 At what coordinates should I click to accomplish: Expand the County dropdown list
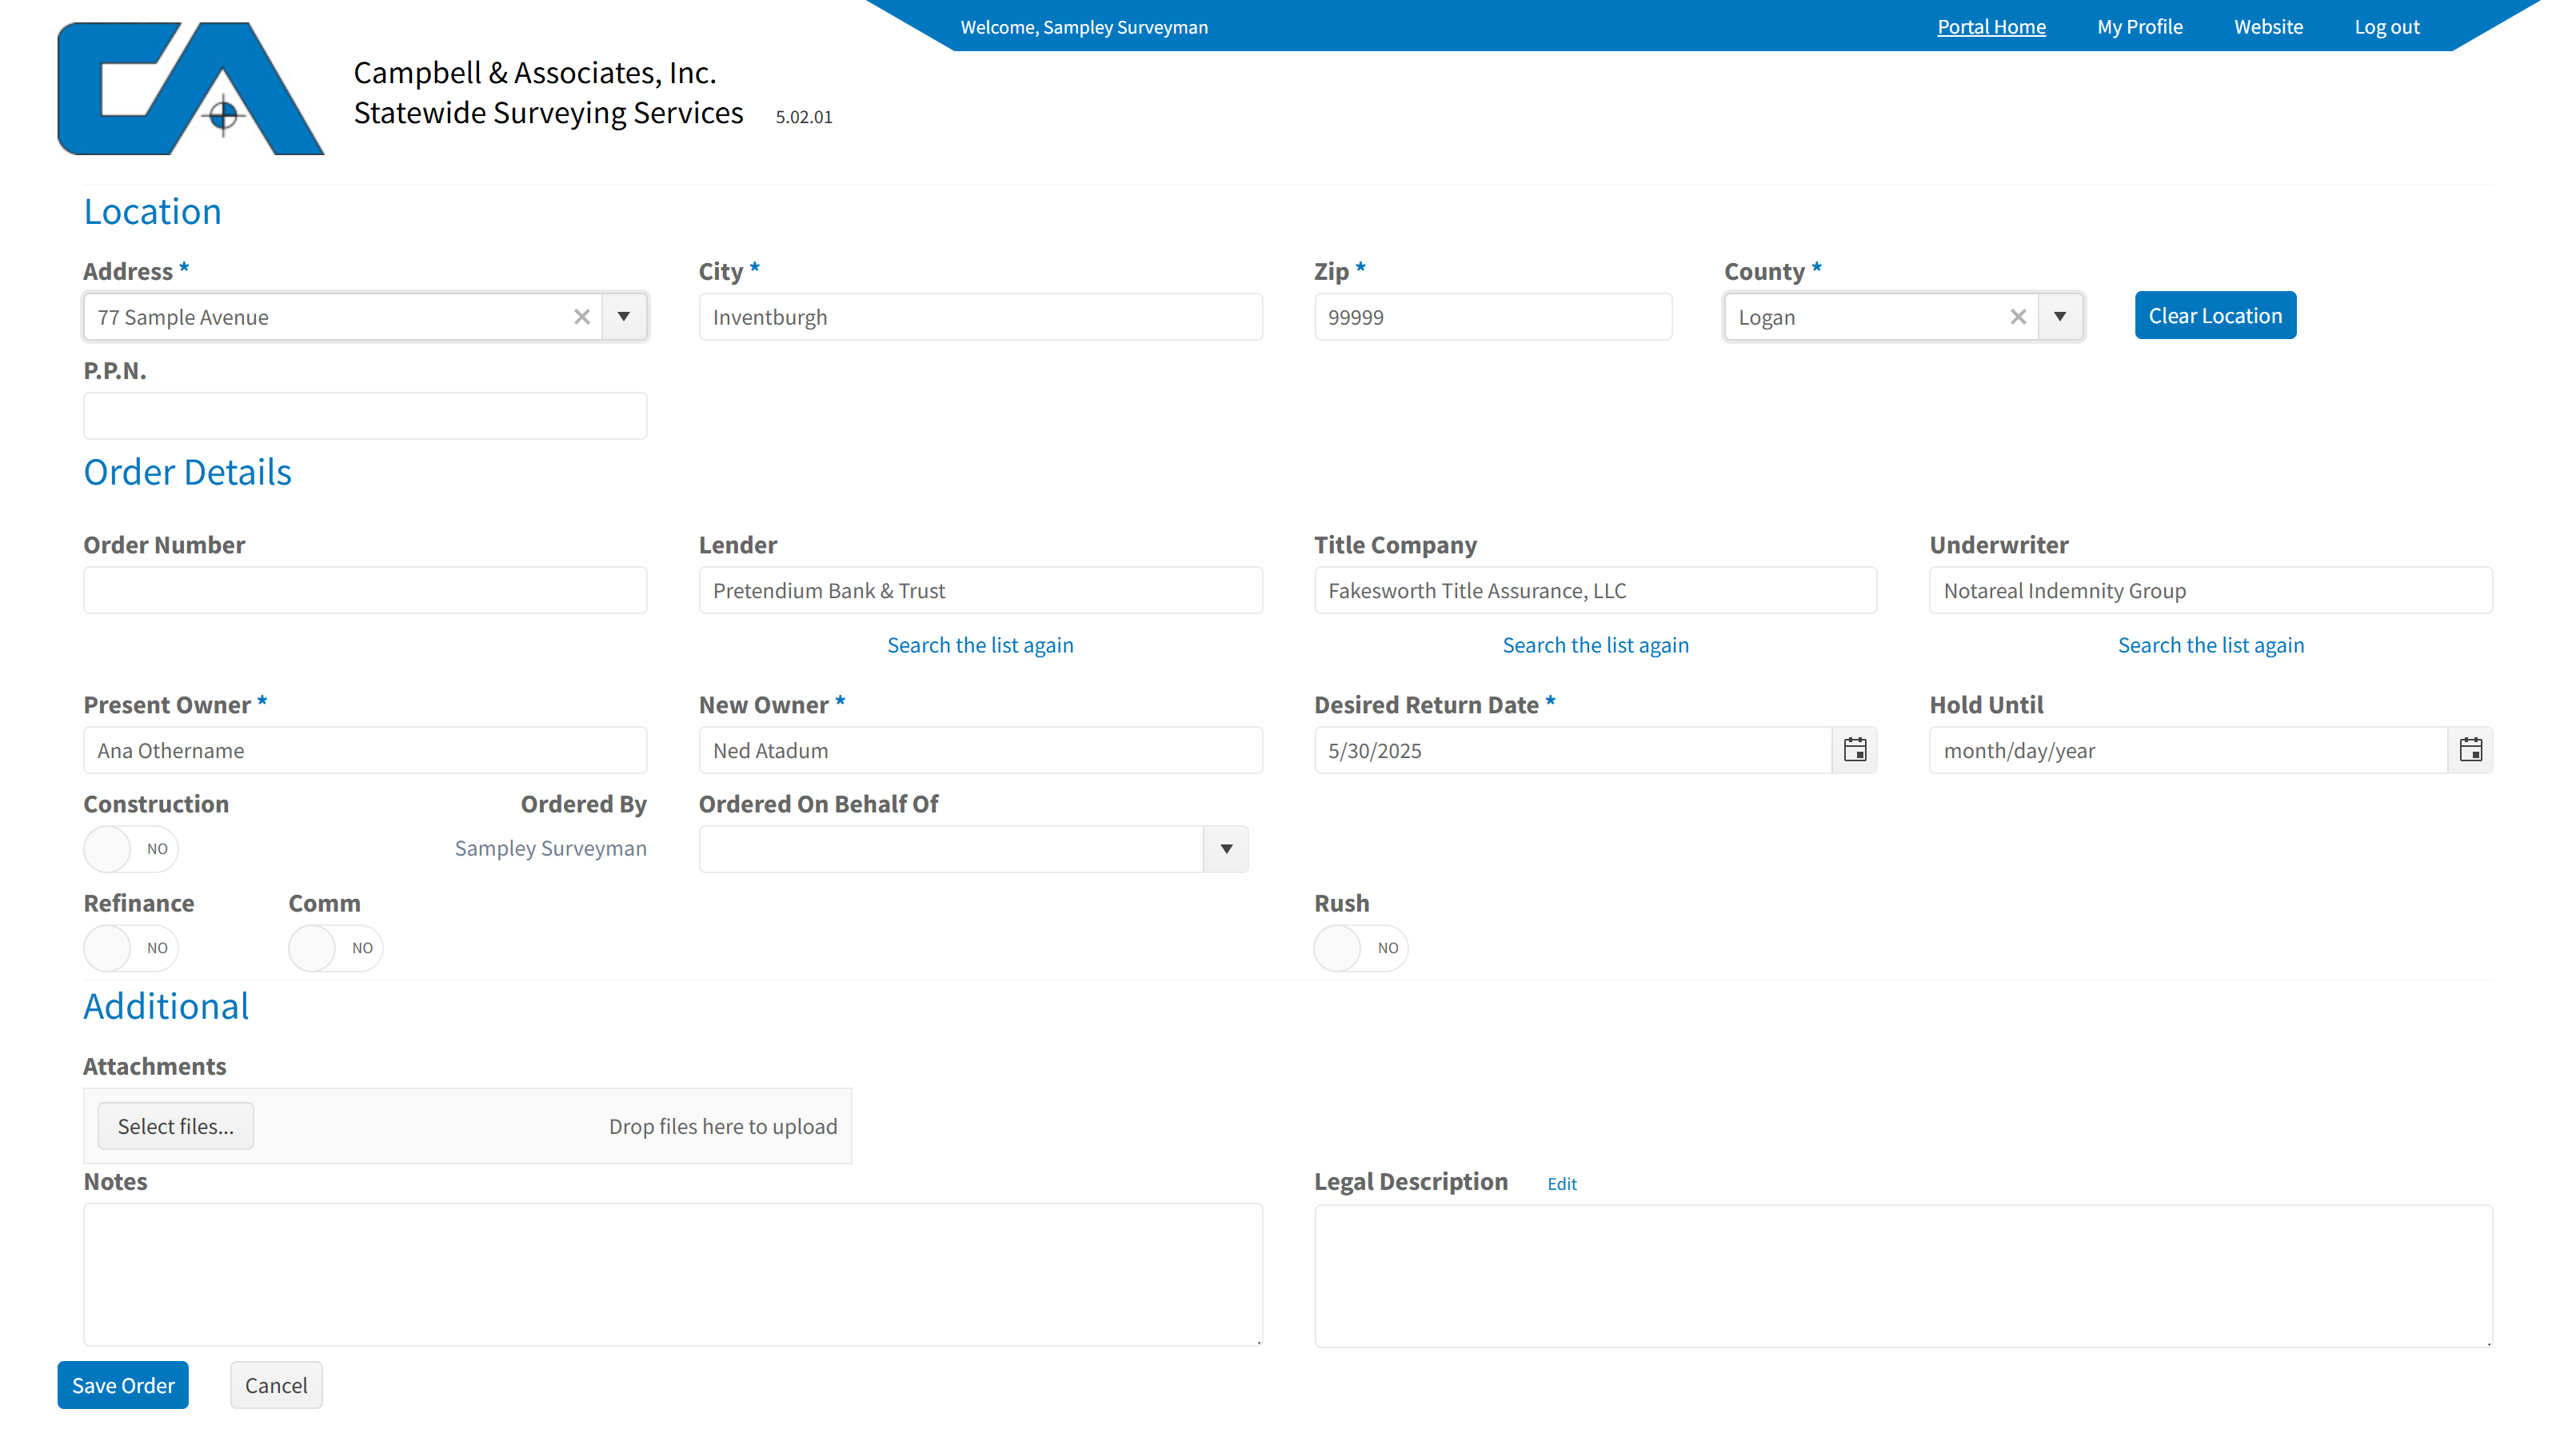click(2061, 317)
